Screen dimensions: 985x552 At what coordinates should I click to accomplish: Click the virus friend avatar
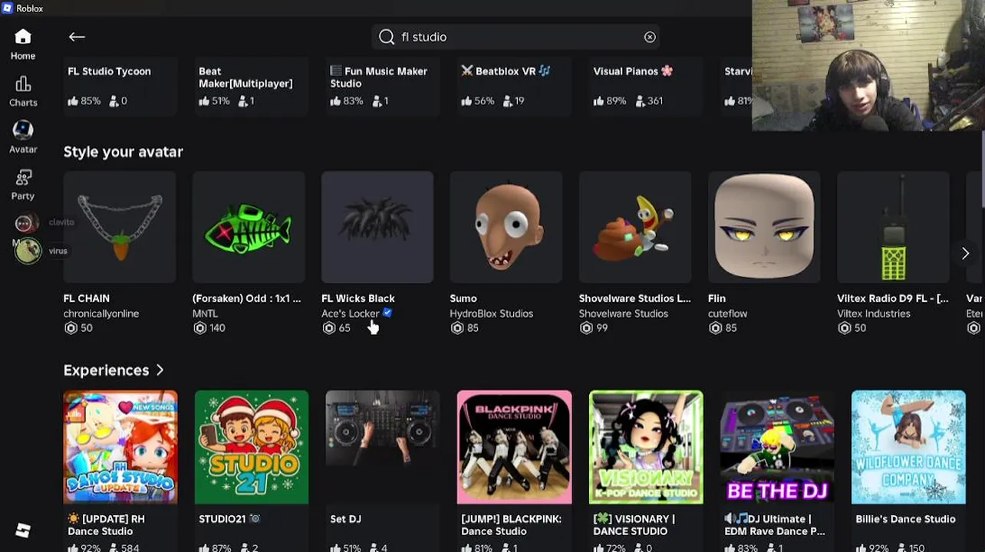click(28, 251)
